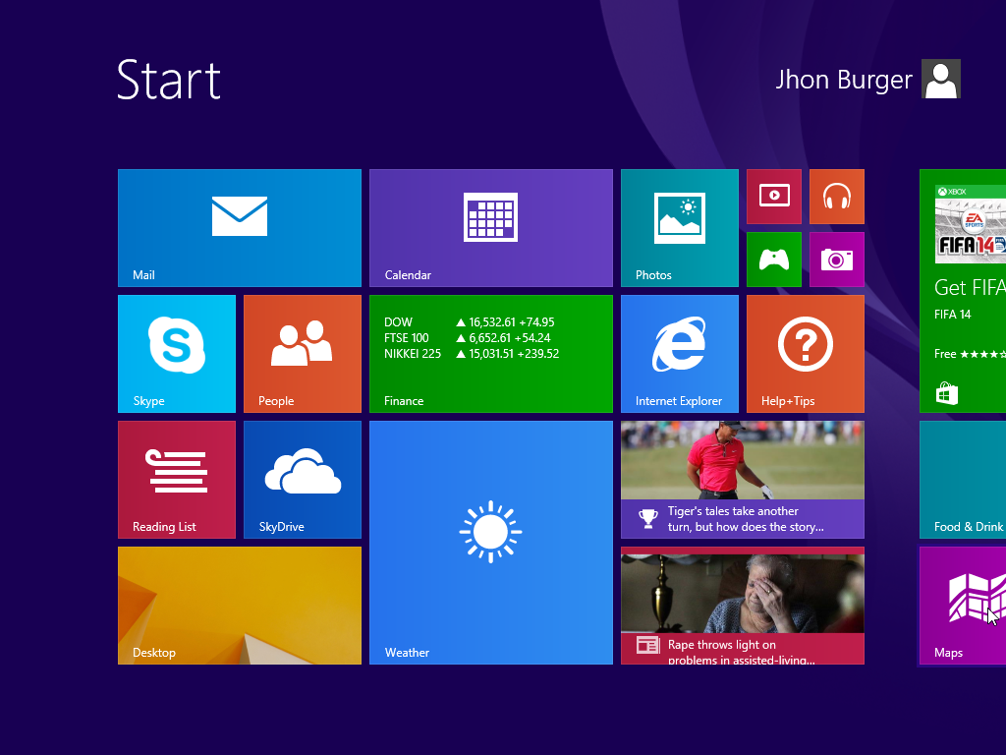Open the assisted-living news story tile
The height and width of the screenshot is (755, 1006).
pos(743,606)
